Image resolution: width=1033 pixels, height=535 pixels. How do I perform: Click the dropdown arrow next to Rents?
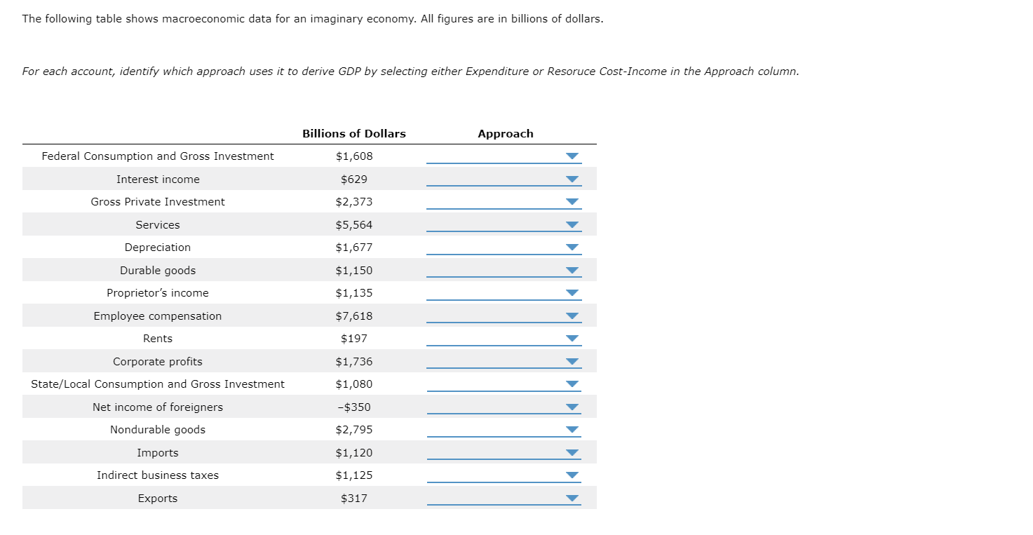point(572,338)
